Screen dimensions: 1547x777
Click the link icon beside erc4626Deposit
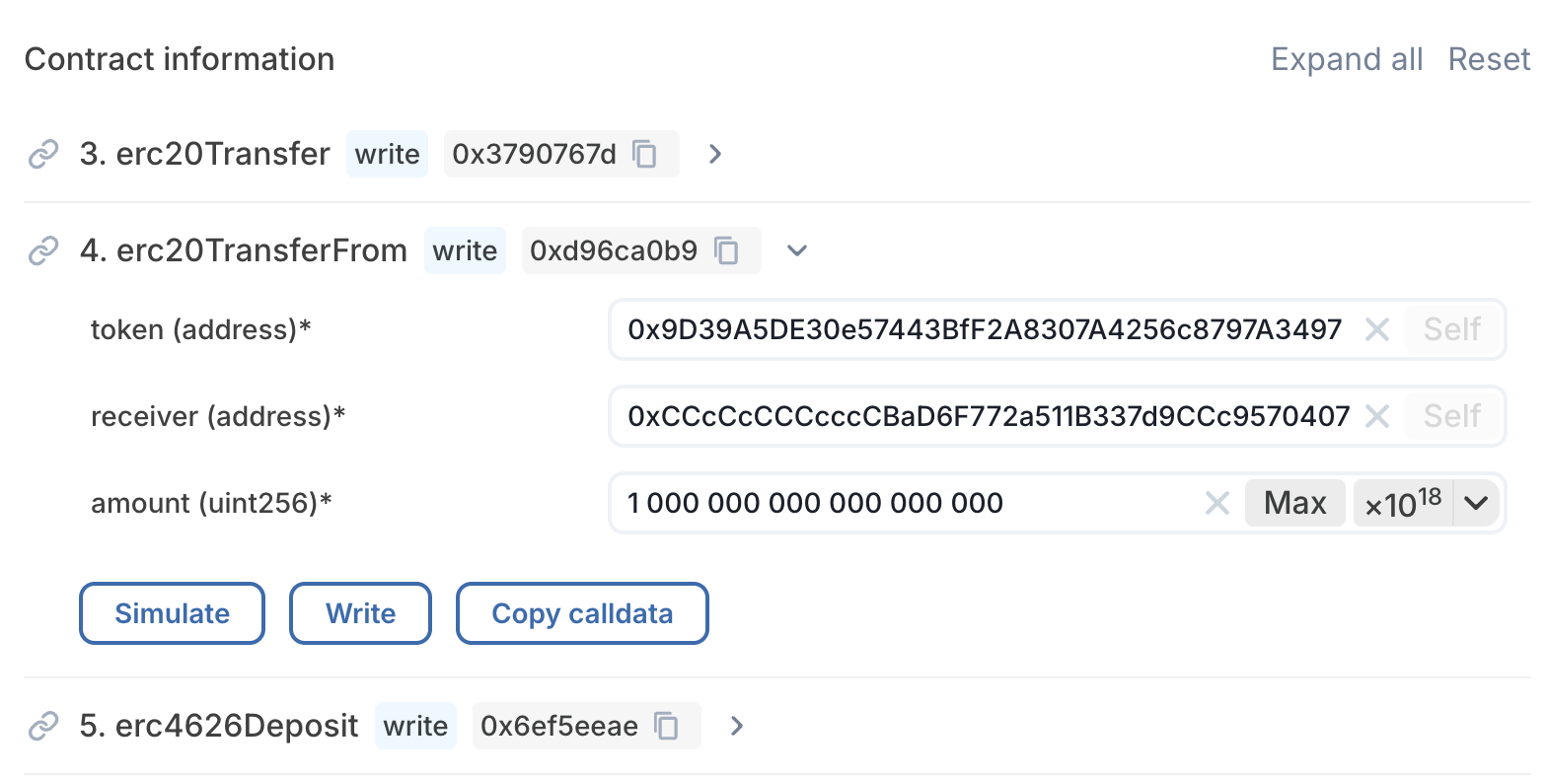43,727
